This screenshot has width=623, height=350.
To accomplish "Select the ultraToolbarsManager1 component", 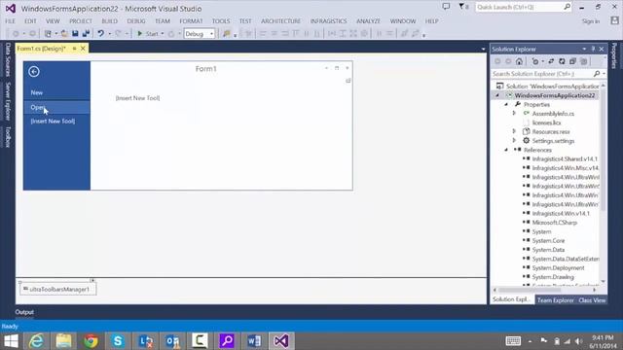I will point(58,290).
